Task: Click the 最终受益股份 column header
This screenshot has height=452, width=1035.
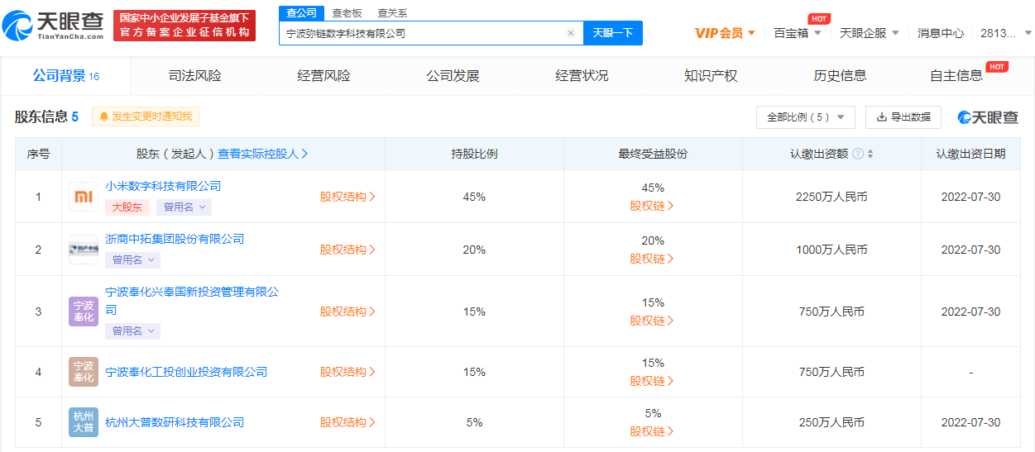Action: tap(653, 154)
